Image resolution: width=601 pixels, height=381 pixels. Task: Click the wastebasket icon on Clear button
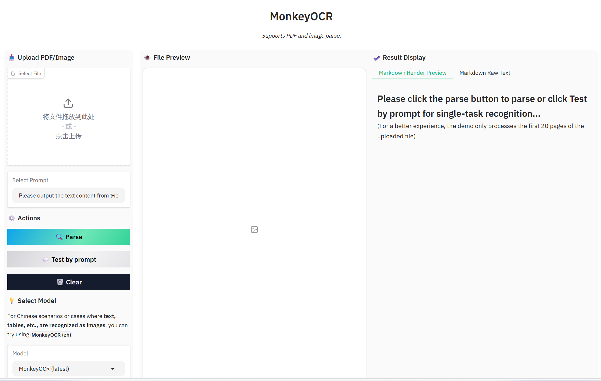[x=60, y=282]
